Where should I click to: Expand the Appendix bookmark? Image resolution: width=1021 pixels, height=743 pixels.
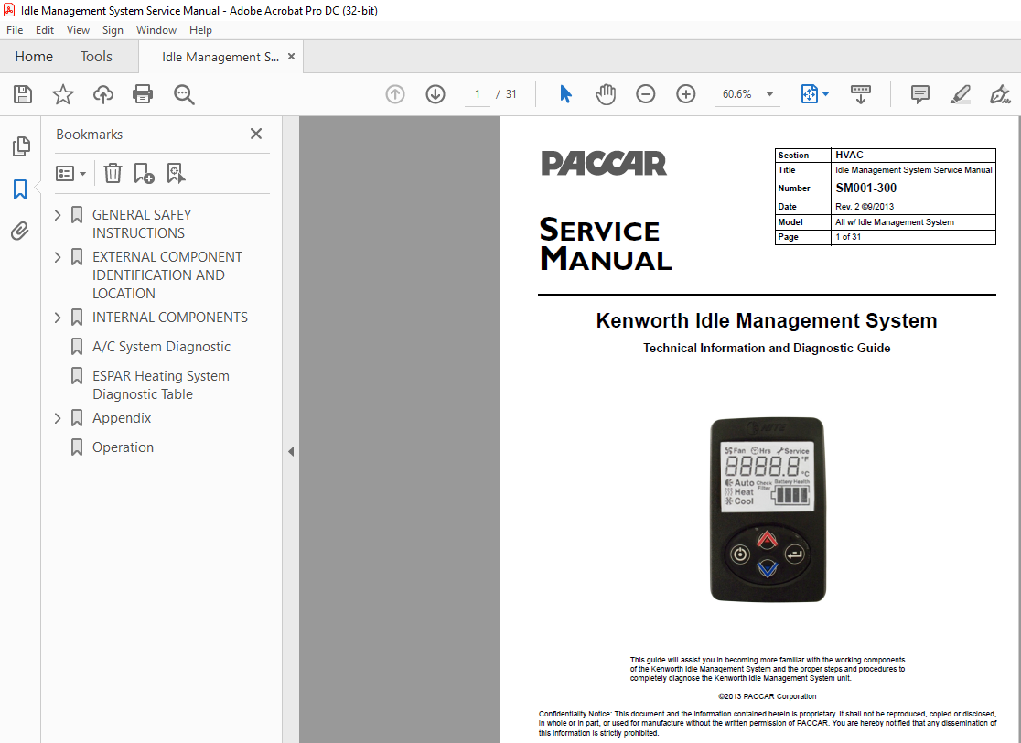click(x=58, y=418)
